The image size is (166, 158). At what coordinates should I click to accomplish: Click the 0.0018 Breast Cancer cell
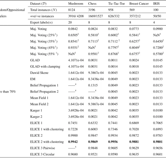(x=134, y=66)
